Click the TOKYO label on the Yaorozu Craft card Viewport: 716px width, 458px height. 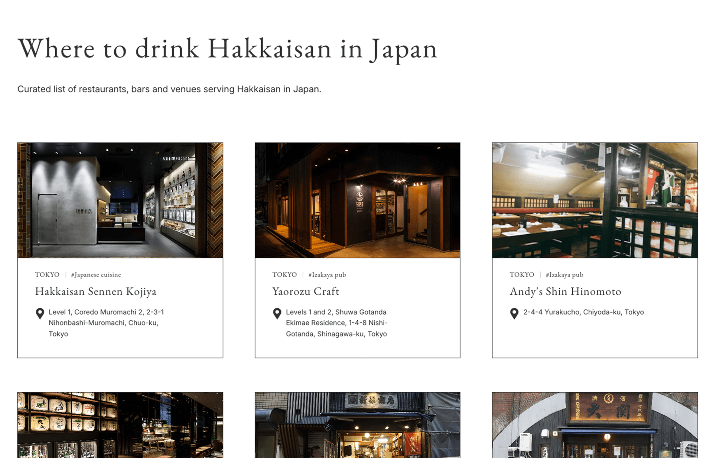point(285,275)
